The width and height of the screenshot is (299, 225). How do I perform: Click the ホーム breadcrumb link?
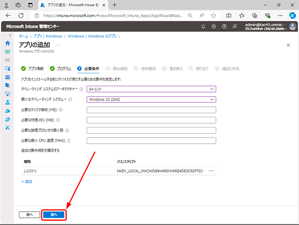point(23,36)
